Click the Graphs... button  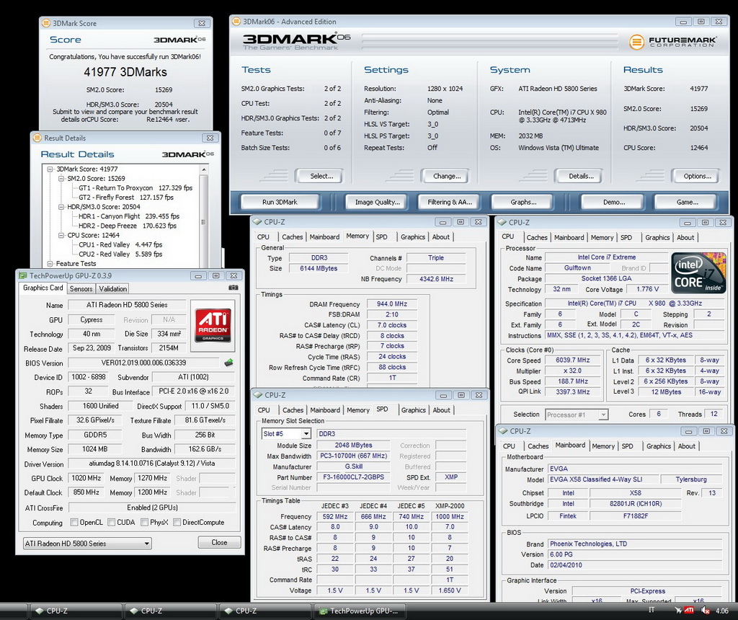pyautogui.click(x=523, y=202)
